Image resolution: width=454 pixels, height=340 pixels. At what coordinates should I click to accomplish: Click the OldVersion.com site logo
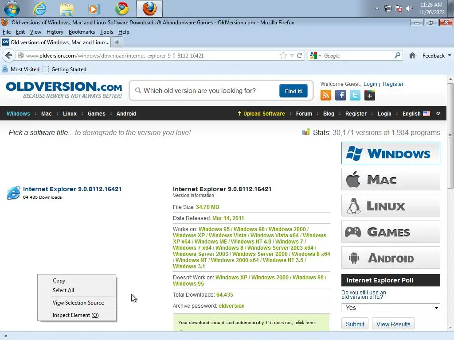(x=64, y=90)
